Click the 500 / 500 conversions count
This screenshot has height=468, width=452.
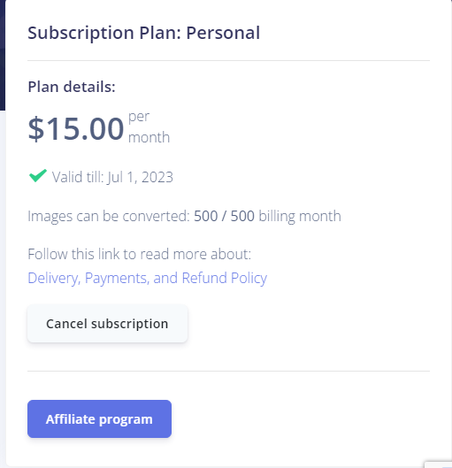(224, 216)
